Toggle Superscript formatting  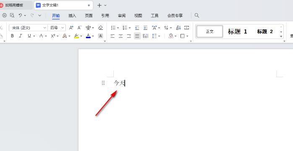[x=53, y=36]
